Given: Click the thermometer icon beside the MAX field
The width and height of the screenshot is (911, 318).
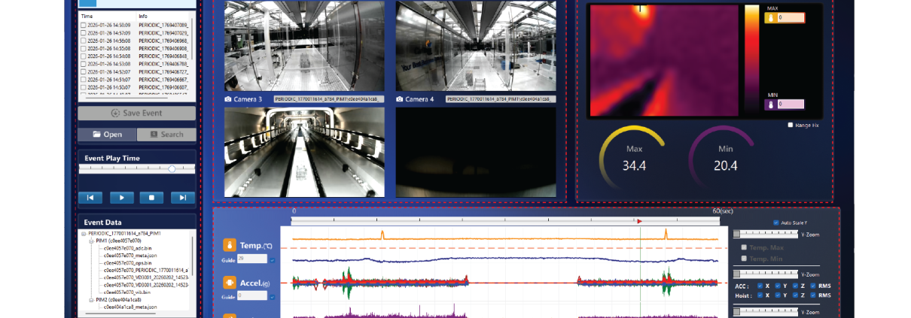Looking at the screenshot, I should (770, 17).
